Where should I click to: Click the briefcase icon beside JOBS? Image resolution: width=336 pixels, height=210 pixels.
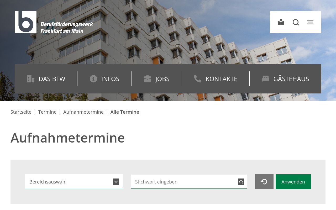(x=148, y=79)
